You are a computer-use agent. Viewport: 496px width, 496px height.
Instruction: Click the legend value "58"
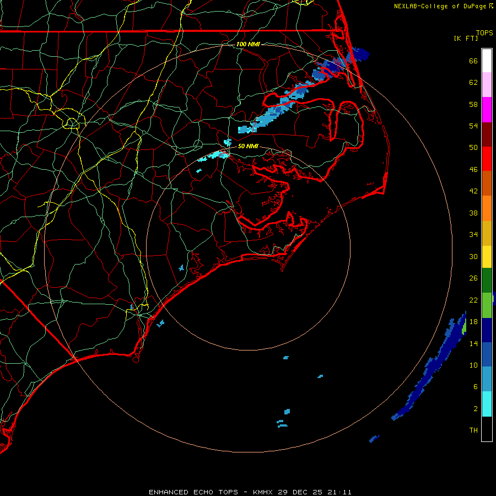point(473,104)
